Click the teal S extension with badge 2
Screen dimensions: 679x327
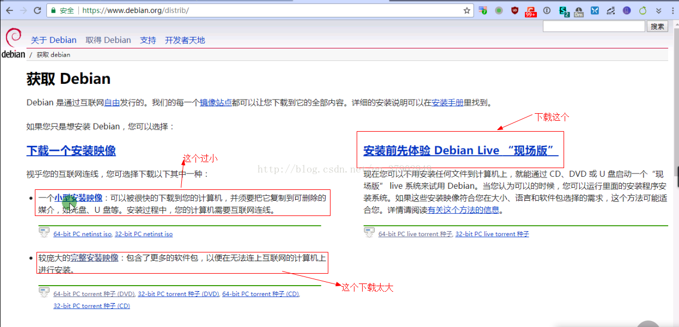point(564,11)
